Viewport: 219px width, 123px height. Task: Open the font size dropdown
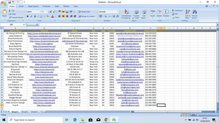(x=47, y=12)
